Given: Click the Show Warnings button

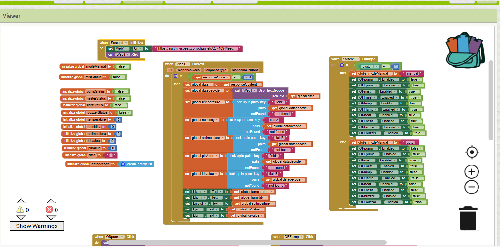Looking at the screenshot, I should click(36, 226).
